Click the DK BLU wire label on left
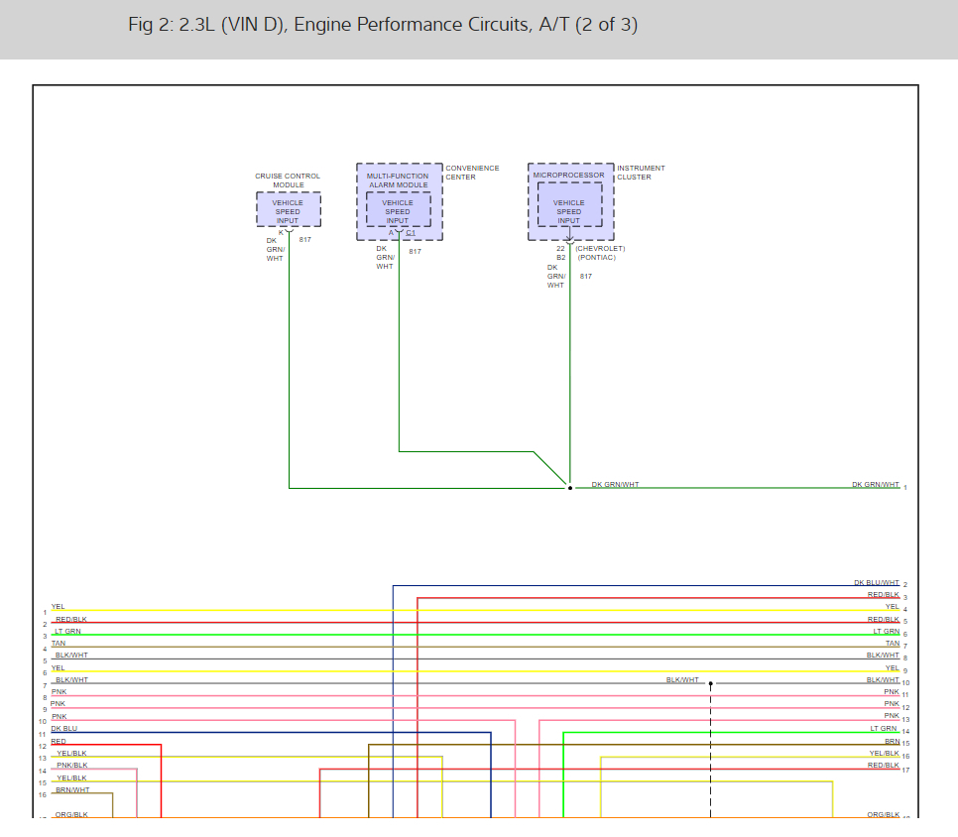Screen dimensions: 958x837 [x=64, y=729]
